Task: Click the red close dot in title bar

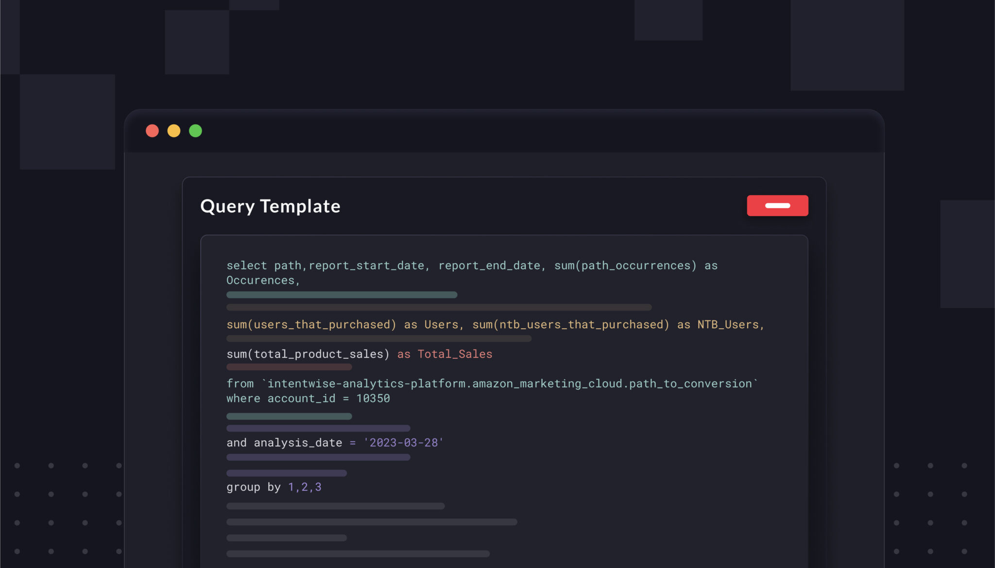Action: (152, 131)
